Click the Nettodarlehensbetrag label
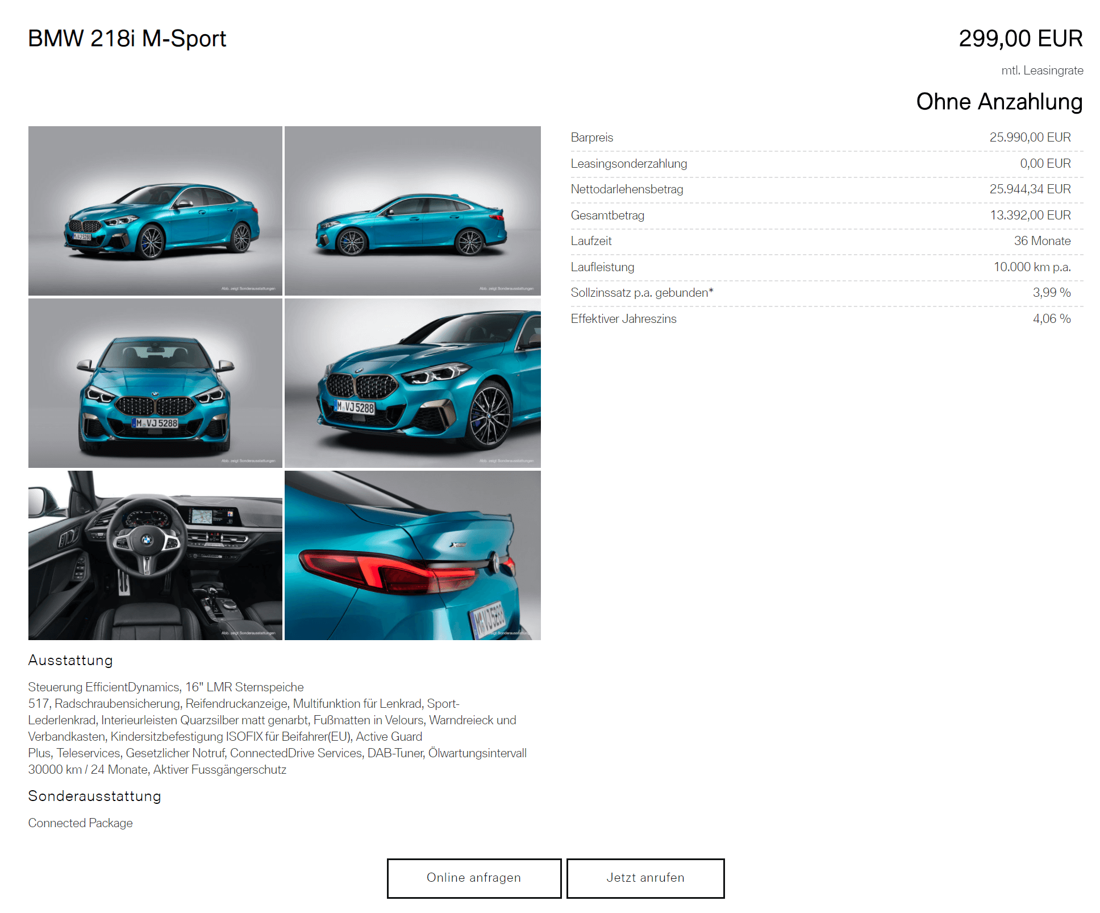1100x913 pixels. pos(627,189)
